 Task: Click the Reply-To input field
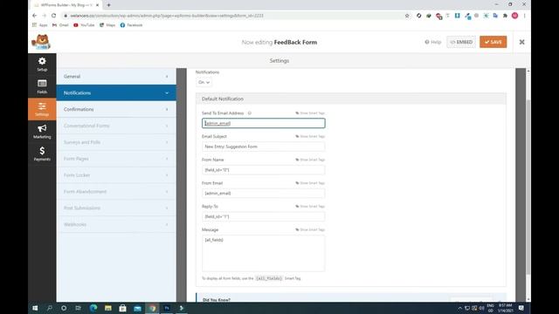click(264, 216)
